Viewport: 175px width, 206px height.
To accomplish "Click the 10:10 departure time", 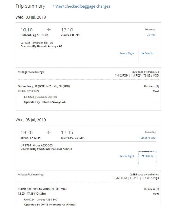I will click(27, 30).
